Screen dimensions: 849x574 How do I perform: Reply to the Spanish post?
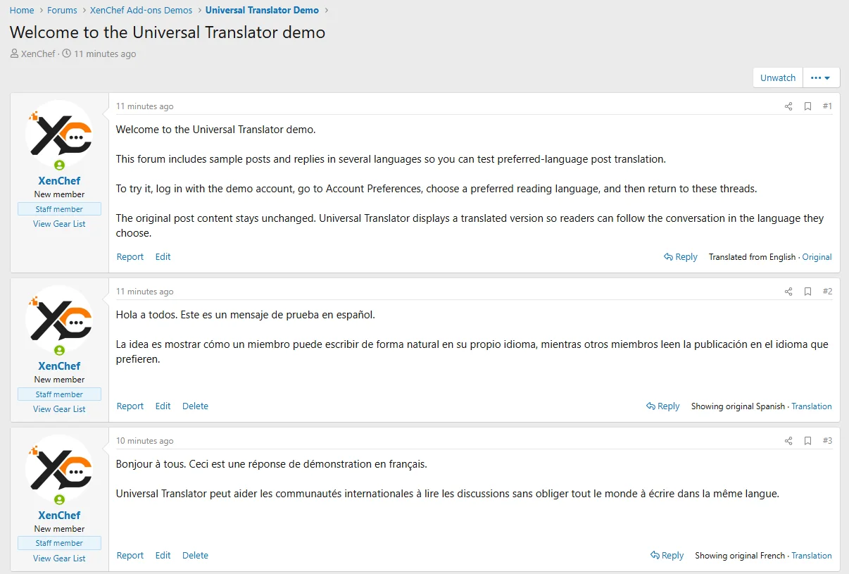[x=663, y=406]
